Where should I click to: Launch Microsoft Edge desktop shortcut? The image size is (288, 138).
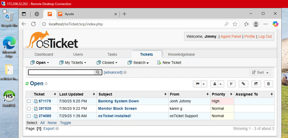point(9,47)
